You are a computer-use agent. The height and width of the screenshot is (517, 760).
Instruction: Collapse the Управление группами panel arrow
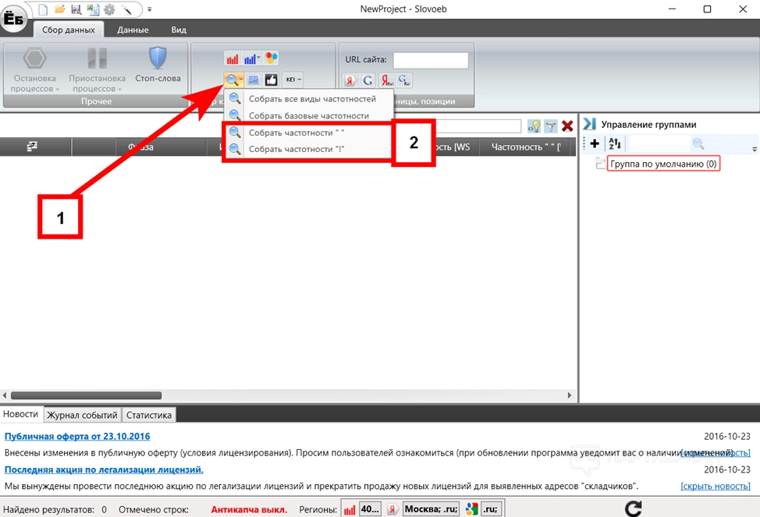[589, 124]
